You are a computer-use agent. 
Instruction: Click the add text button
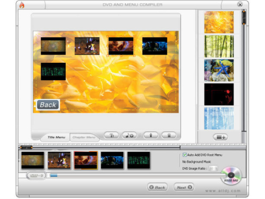point(112,136)
